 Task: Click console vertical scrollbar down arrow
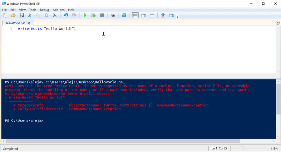coord(278,137)
